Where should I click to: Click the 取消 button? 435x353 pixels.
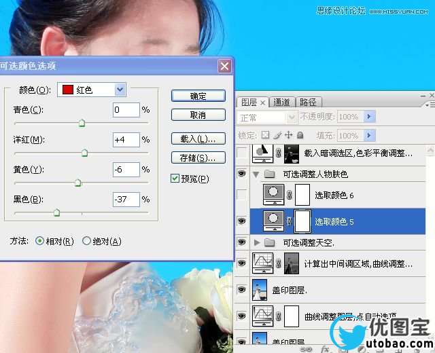pyautogui.click(x=198, y=115)
